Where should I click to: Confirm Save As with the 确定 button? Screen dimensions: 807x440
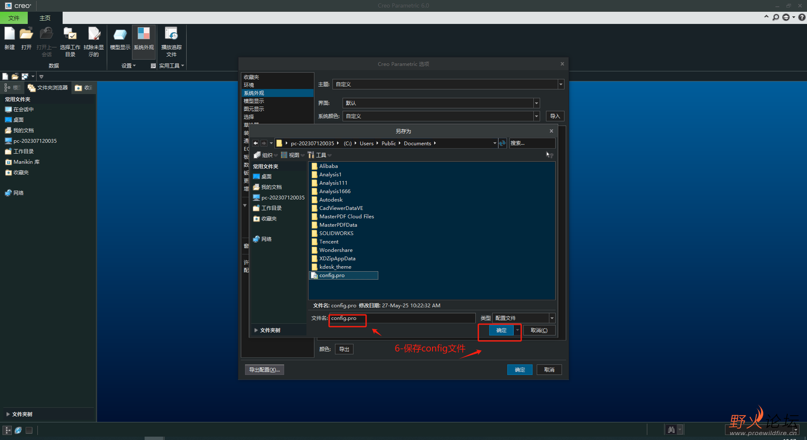click(x=501, y=330)
